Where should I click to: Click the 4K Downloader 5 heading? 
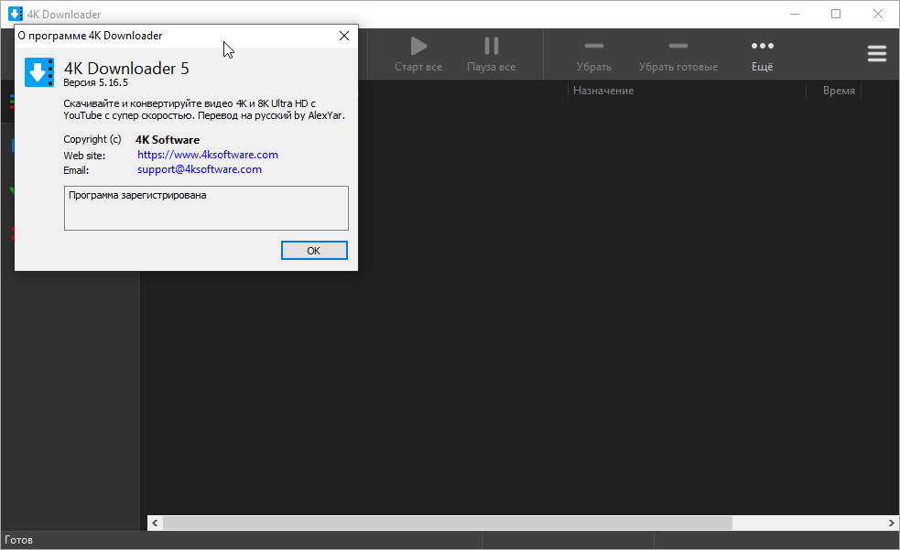click(126, 69)
